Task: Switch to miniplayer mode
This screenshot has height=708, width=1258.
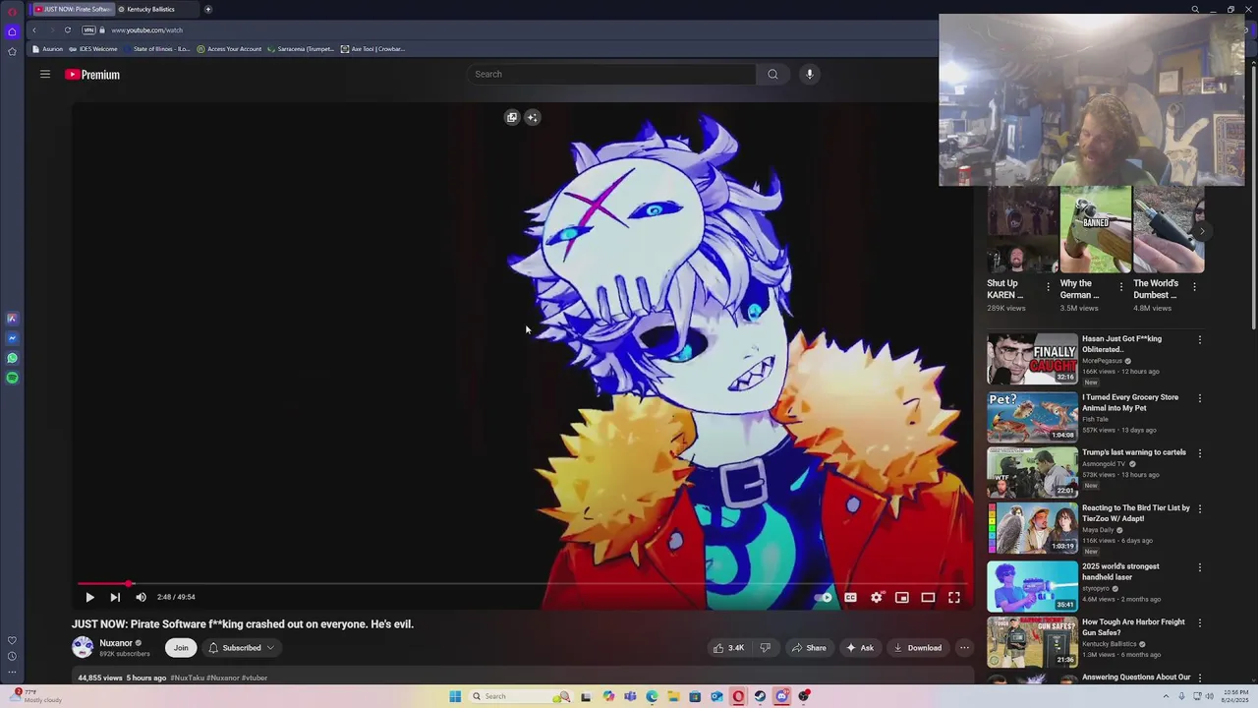Action: (902, 597)
